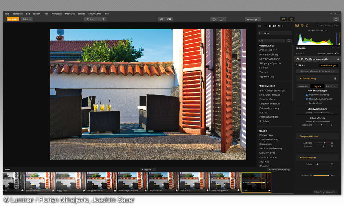Select the Objektiv tab
This screenshot has width=344, height=206.
317,86
